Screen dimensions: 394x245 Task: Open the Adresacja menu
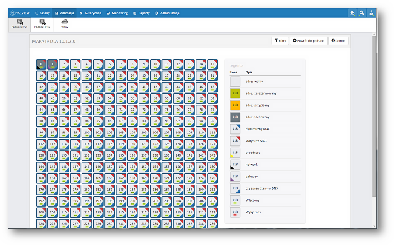pos(65,13)
